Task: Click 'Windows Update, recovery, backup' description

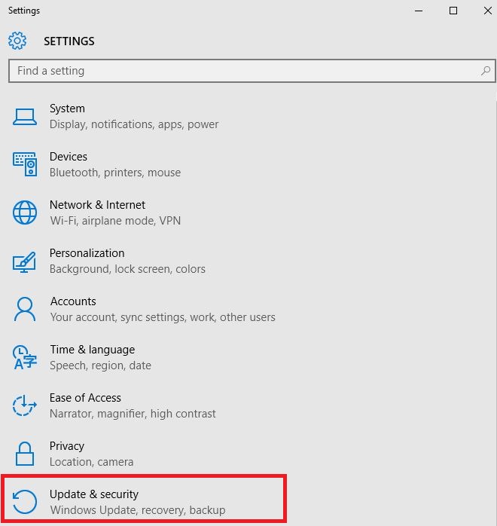Action: click(x=138, y=510)
